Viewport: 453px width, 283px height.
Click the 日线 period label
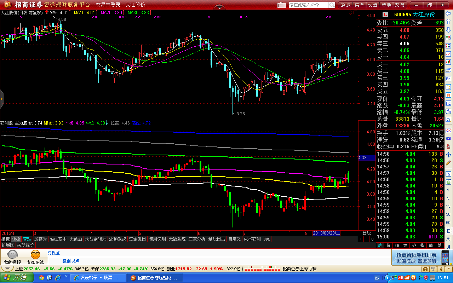coord(367,233)
